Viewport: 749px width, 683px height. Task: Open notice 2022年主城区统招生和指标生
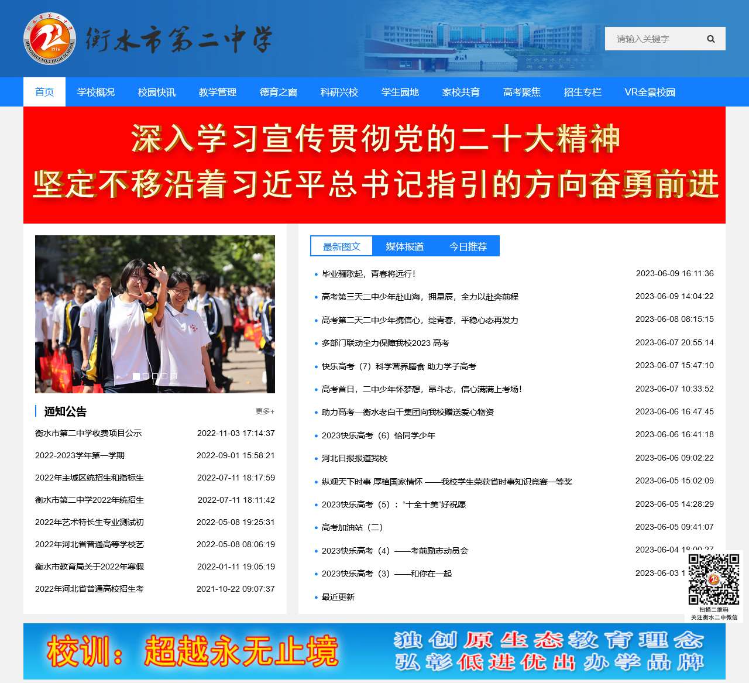point(90,478)
